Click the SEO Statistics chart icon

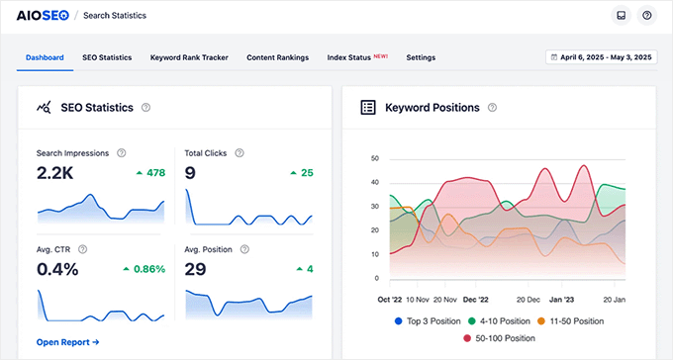point(44,107)
